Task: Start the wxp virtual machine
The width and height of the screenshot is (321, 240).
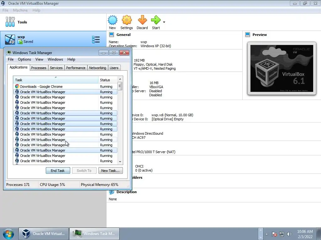Action: click(156, 20)
